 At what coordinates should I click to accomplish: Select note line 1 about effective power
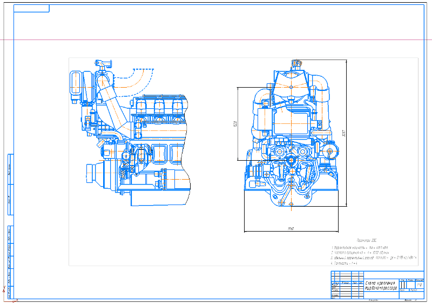360,247
